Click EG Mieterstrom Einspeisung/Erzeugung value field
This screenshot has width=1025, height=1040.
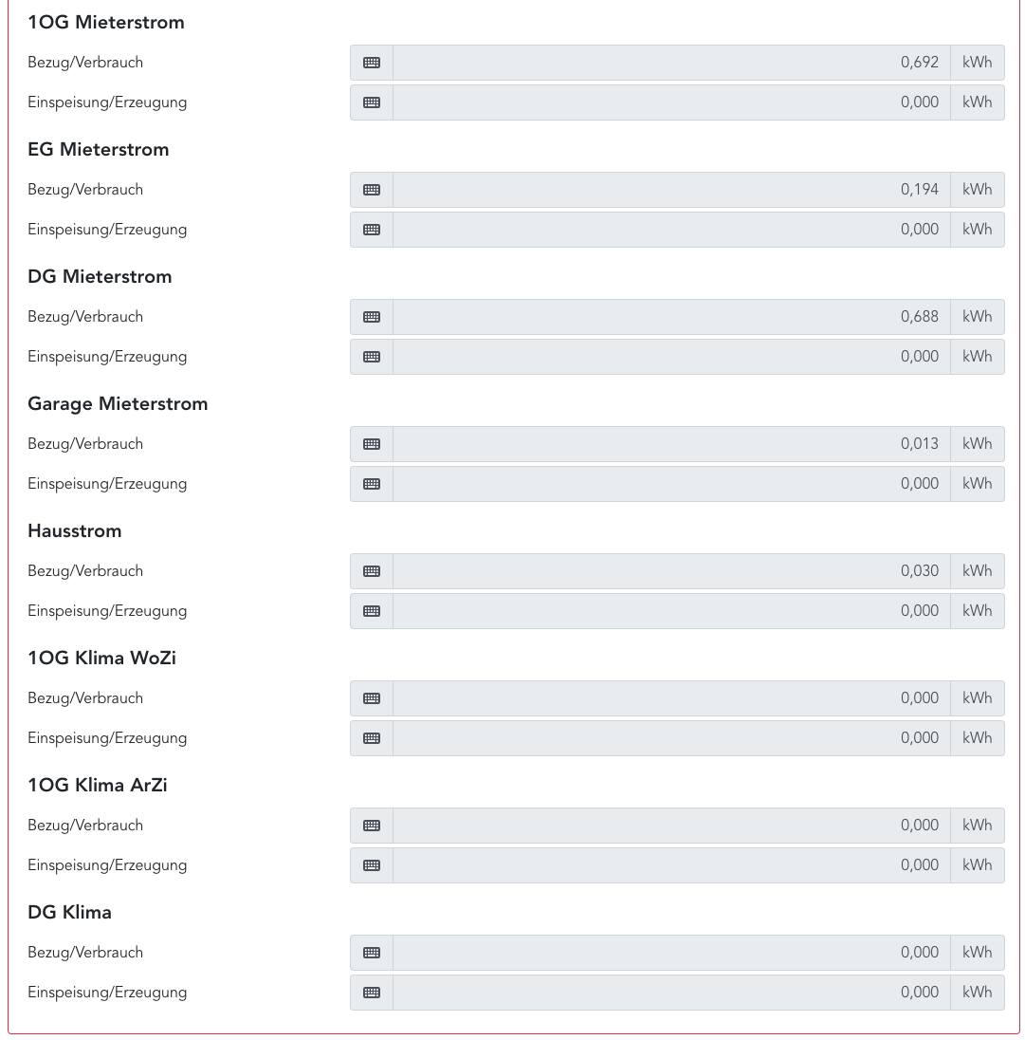point(671,230)
